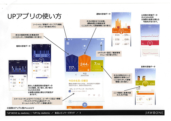
Task: Go to next day with right arrow
Action: [93, 75]
